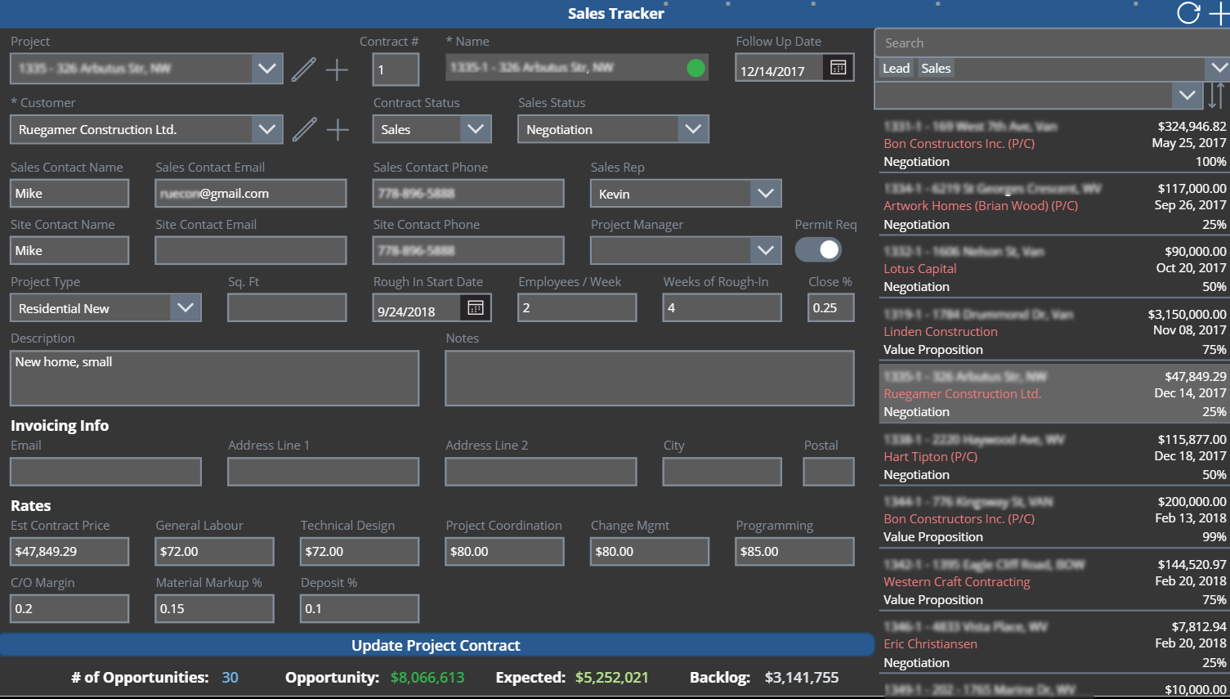Click the green status indicator beside Name
This screenshot has width=1230, height=699.
(x=696, y=69)
